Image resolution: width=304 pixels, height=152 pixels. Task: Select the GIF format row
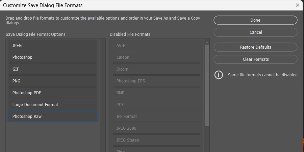[x=52, y=69]
